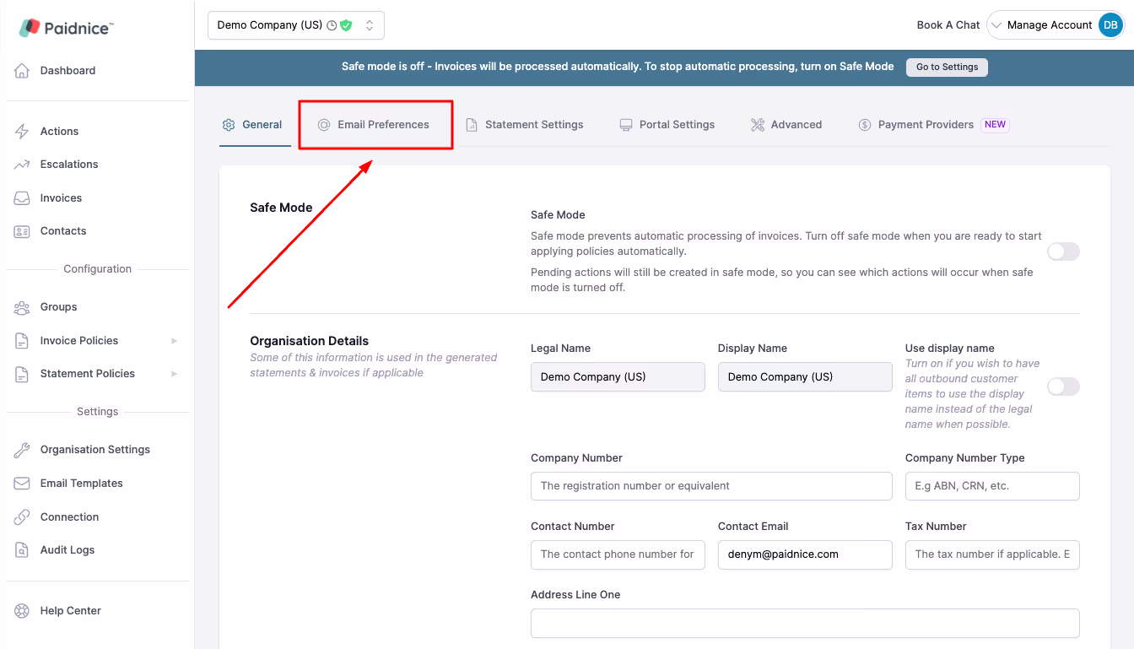
Task: Click the Dashboard home icon
Action: click(x=23, y=71)
